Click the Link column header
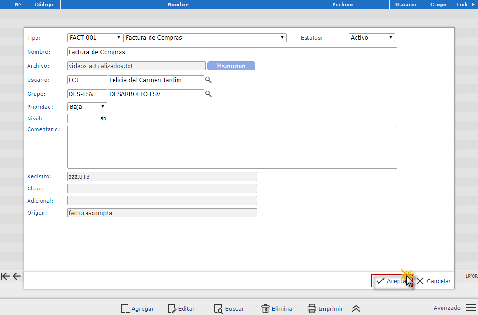Screen dimensions: 478x315 coord(462,4)
